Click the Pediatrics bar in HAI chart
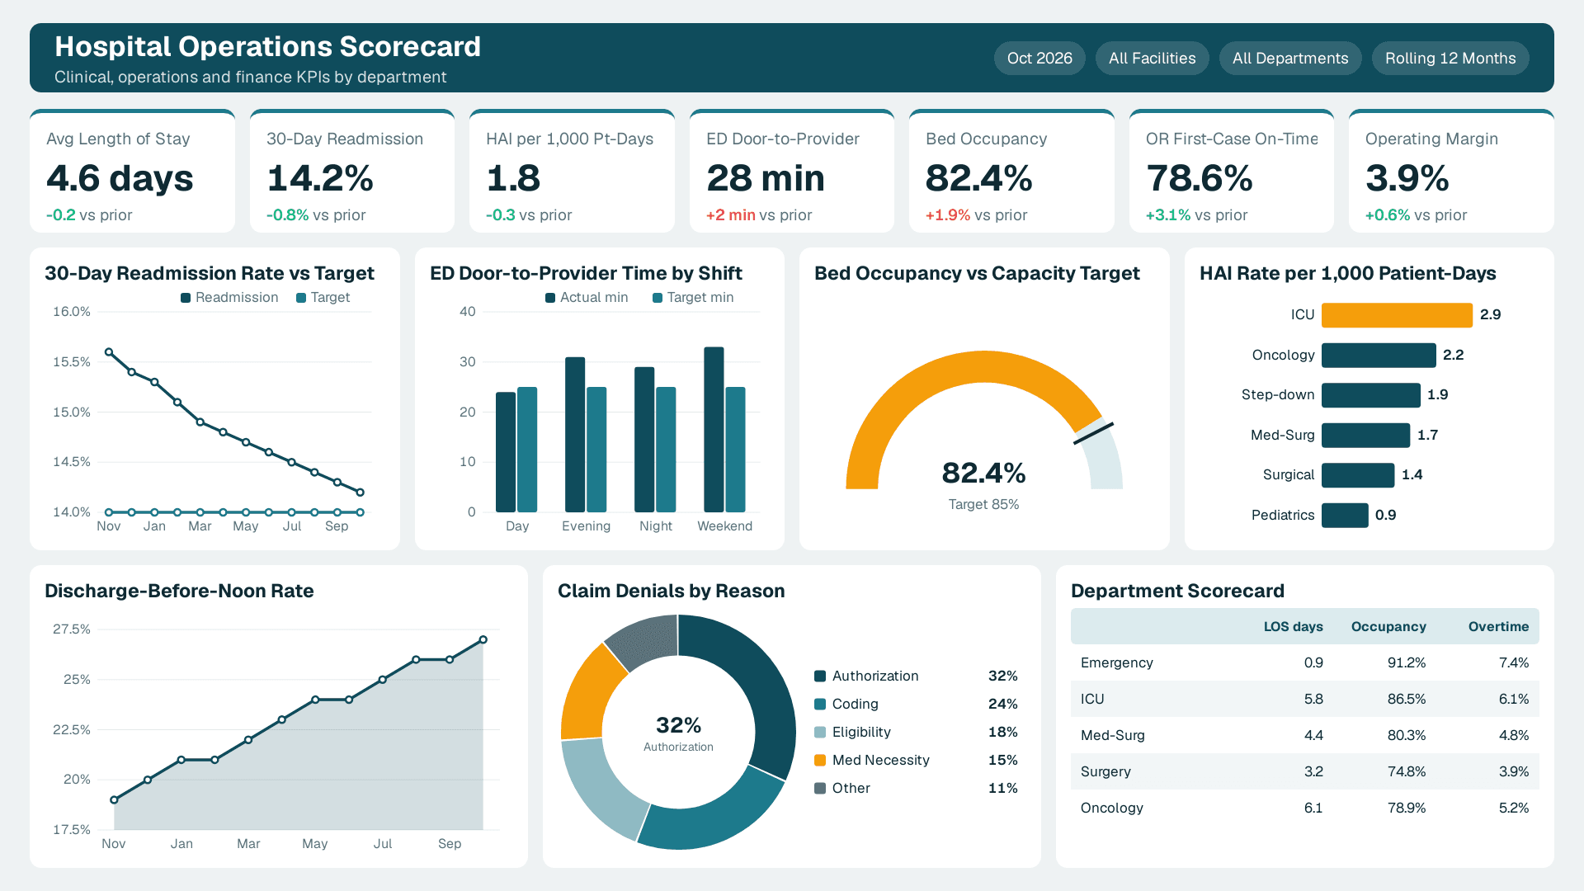 (1345, 516)
